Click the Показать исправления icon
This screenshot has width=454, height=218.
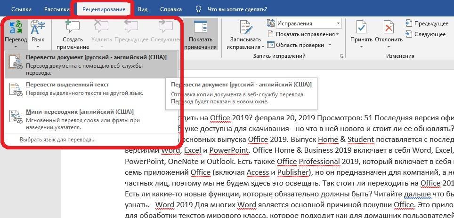click(x=270, y=34)
